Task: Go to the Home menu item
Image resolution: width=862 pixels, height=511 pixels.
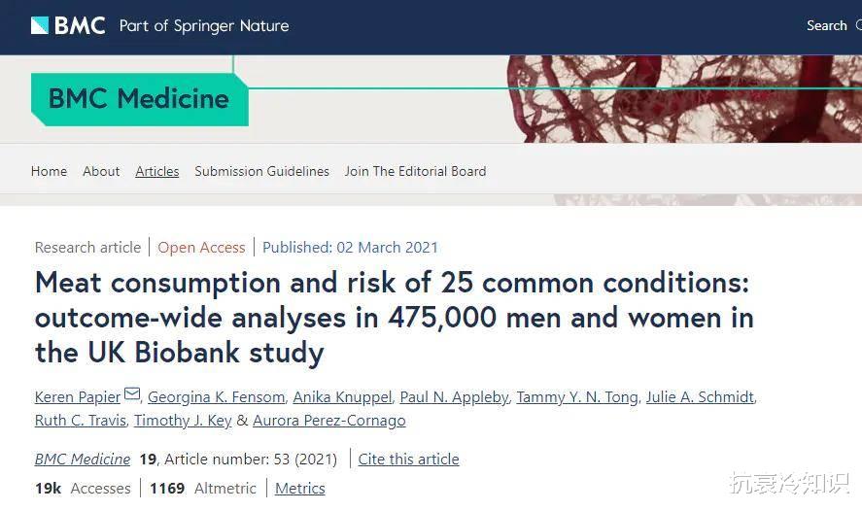Action: [x=49, y=171]
